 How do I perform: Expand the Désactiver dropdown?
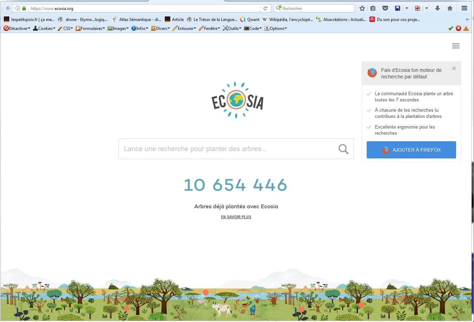coord(17,29)
